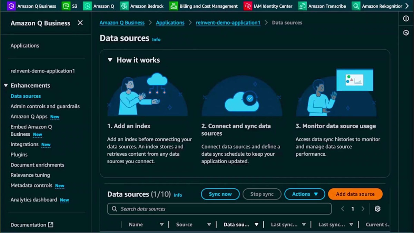
Task: Open the Amazon Q shortcut icon
Action: [x=87, y=6]
